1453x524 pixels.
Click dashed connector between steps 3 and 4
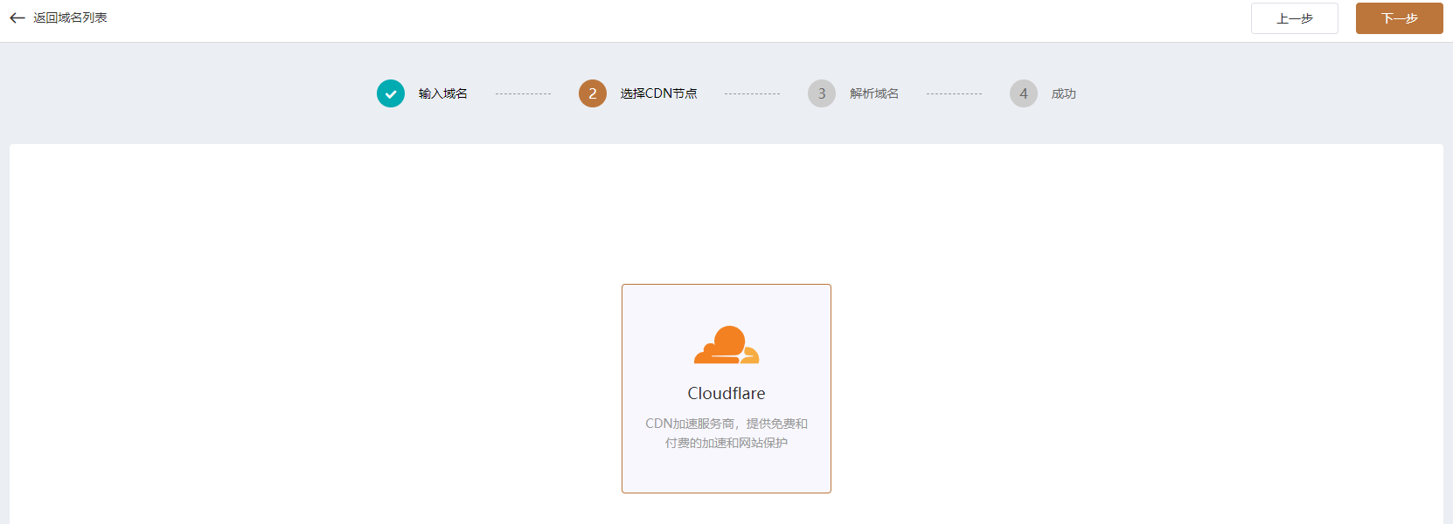click(x=954, y=93)
